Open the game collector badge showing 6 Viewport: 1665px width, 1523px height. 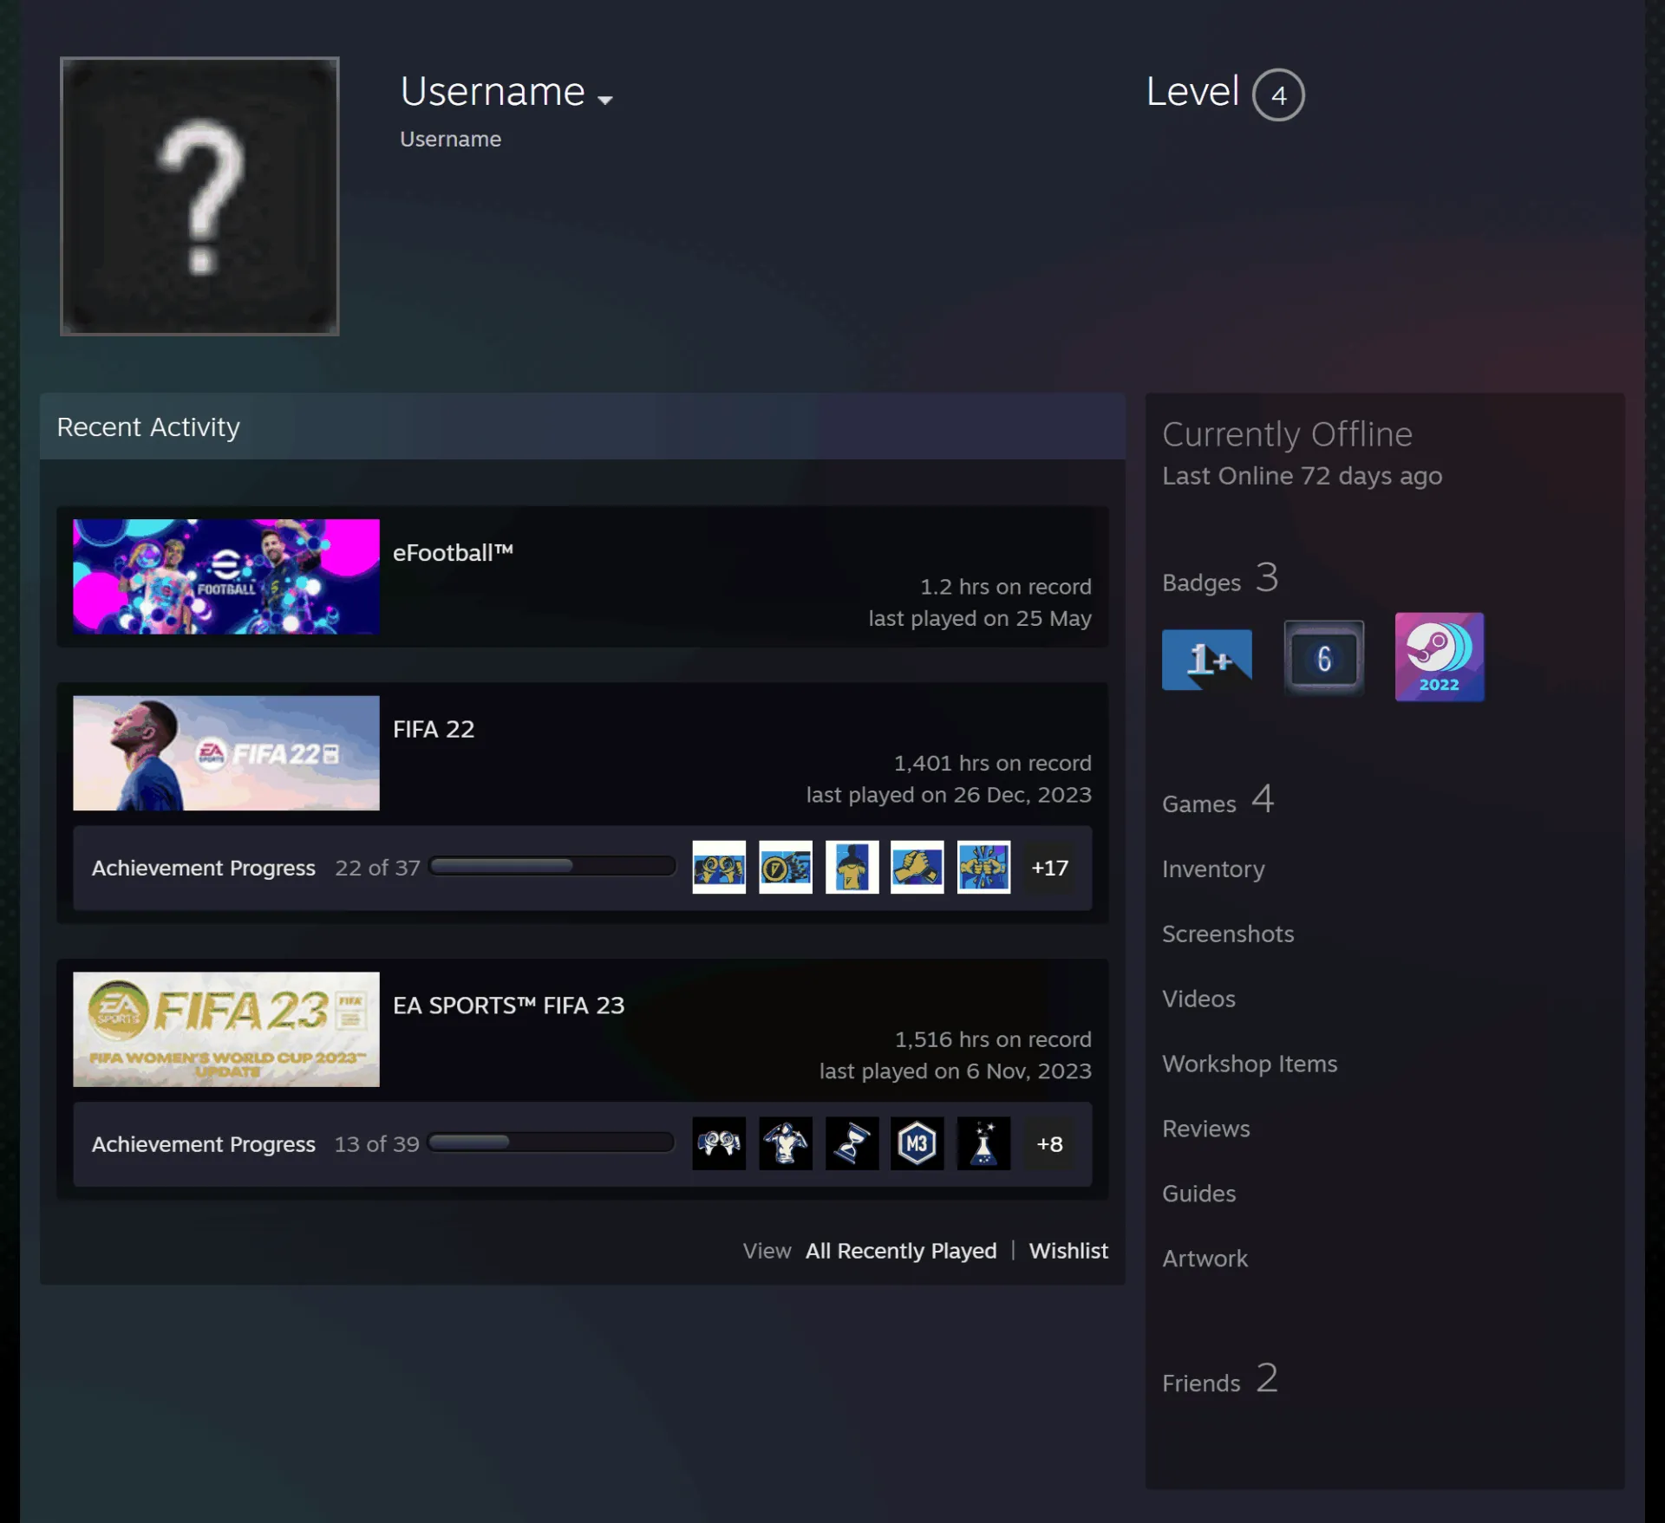pos(1323,658)
